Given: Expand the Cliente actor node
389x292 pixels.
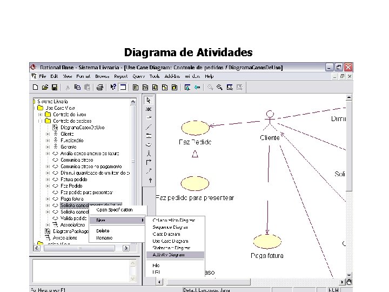Looking at the screenshot, I should pyautogui.click(x=48, y=134).
